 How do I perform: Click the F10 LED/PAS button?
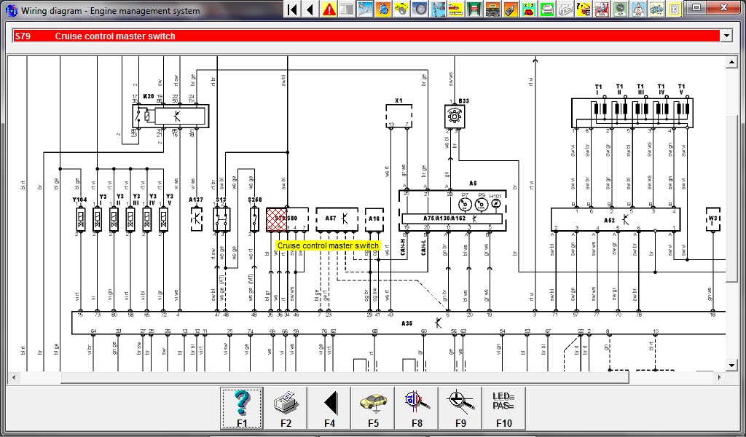pyautogui.click(x=503, y=408)
